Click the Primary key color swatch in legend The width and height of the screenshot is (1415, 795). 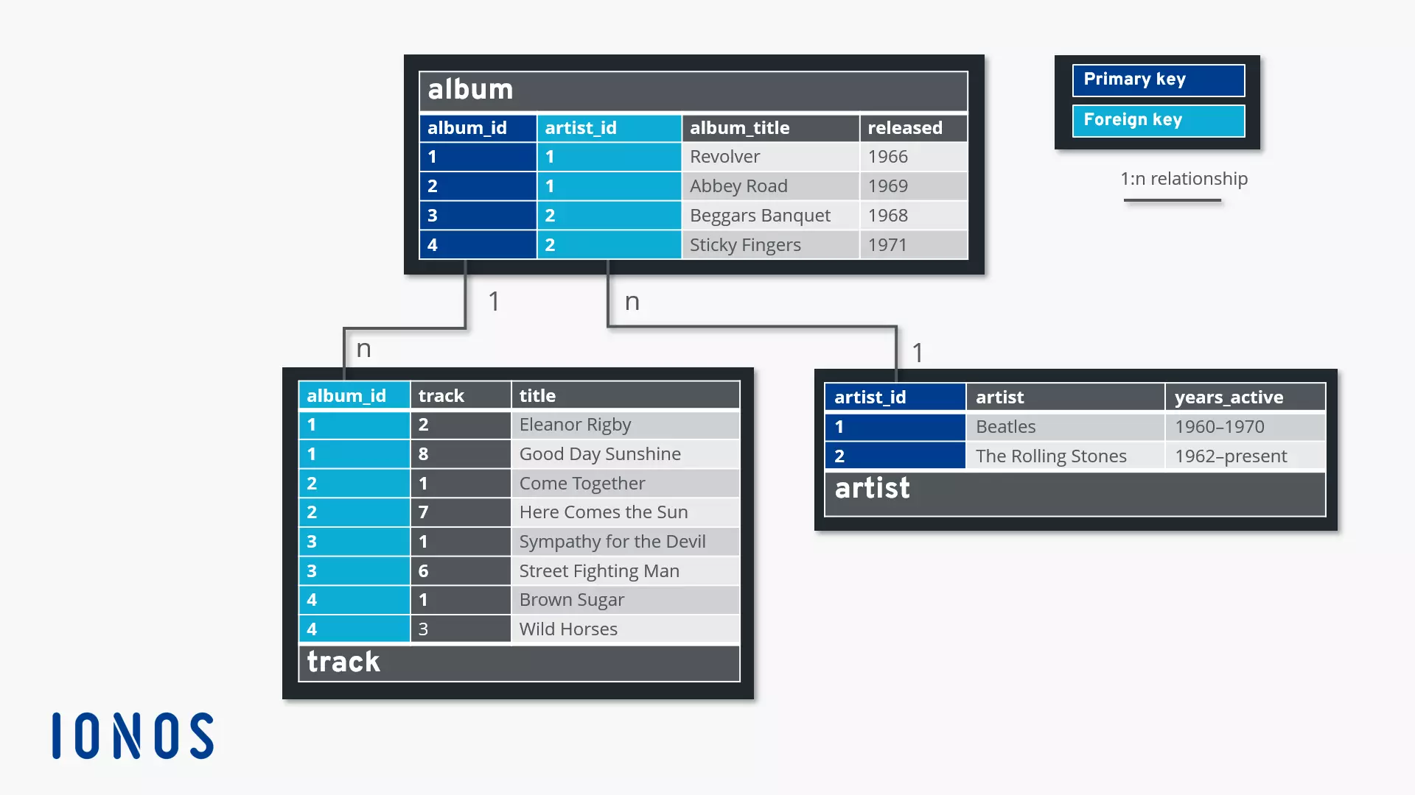click(1159, 79)
